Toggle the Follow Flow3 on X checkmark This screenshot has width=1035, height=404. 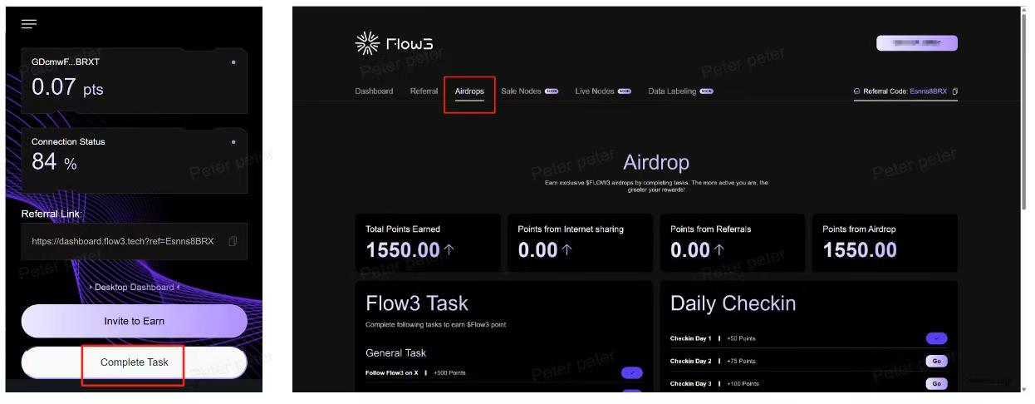click(x=632, y=373)
